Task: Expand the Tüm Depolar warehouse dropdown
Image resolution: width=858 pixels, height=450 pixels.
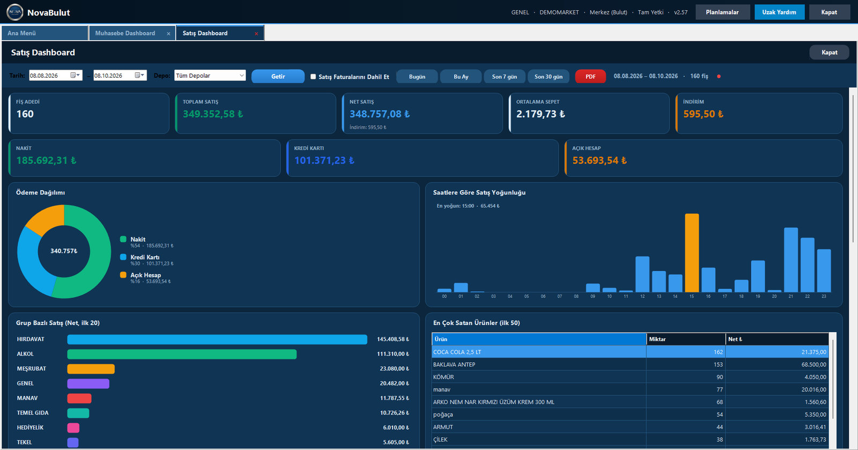Action: tap(241, 76)
